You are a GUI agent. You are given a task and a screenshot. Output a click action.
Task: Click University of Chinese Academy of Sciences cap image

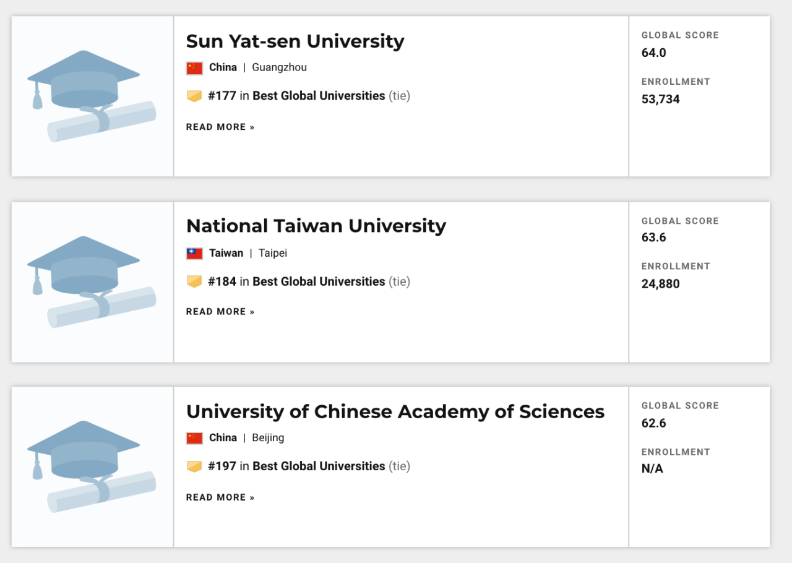coord(92,466)
